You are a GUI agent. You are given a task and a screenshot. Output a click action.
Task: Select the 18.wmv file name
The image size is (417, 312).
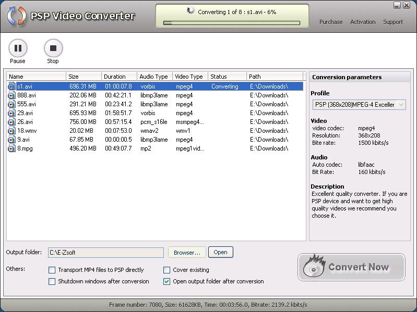click(x=27, y=131)
